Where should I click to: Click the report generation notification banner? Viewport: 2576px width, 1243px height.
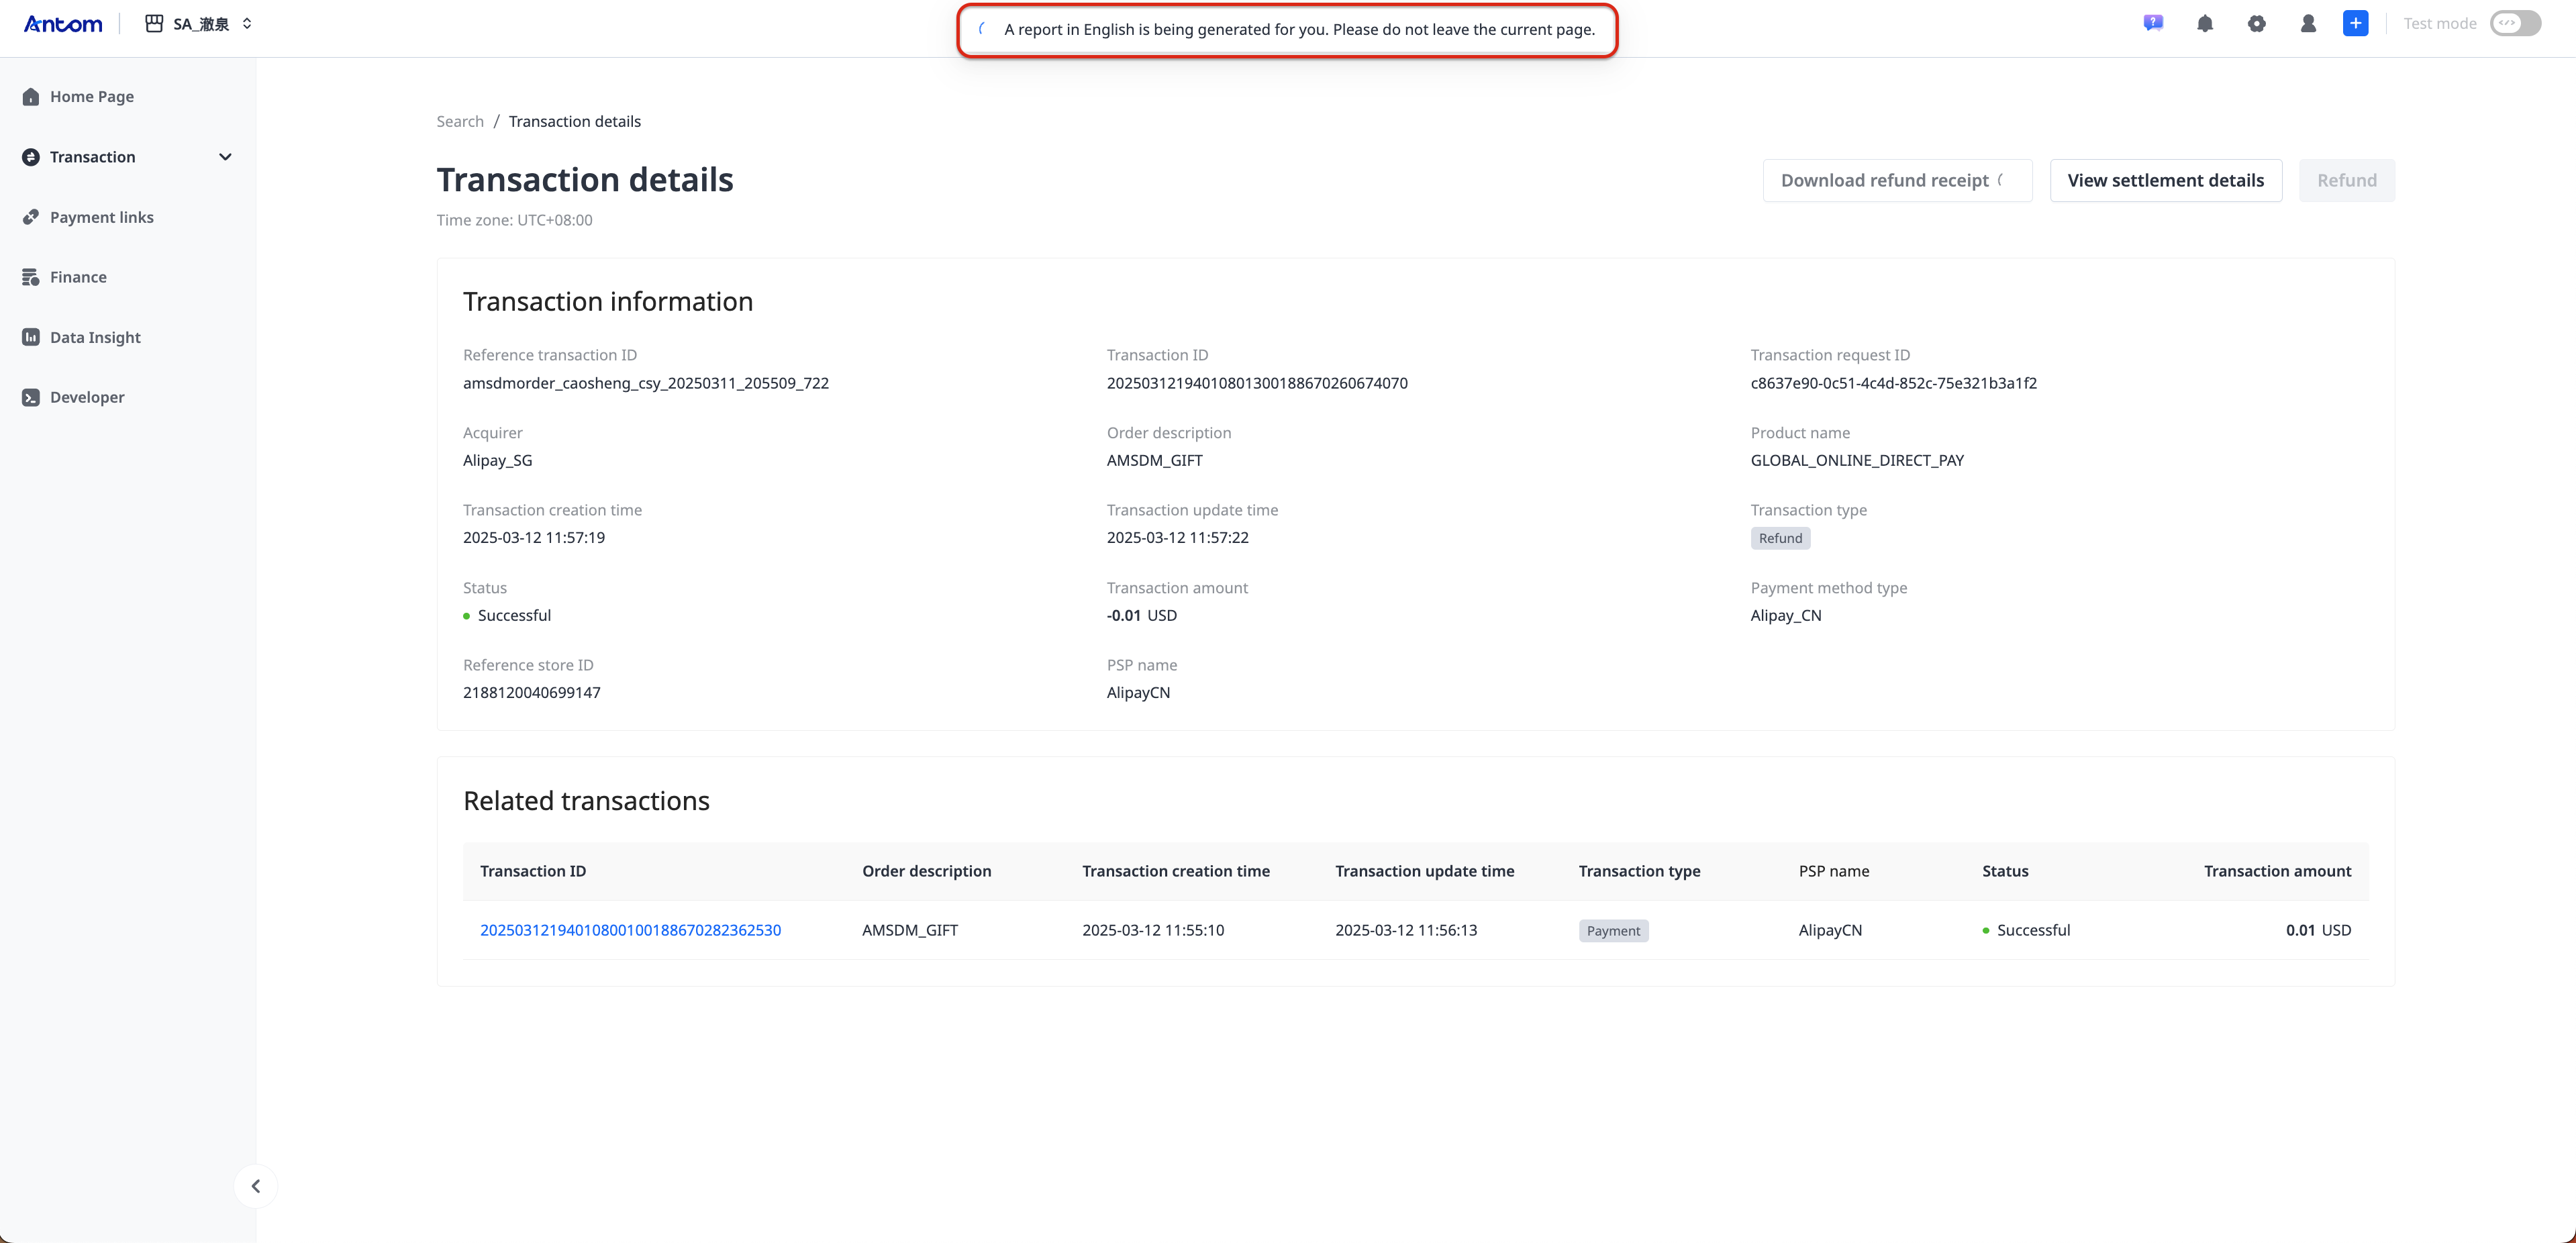click(1286, 30)
